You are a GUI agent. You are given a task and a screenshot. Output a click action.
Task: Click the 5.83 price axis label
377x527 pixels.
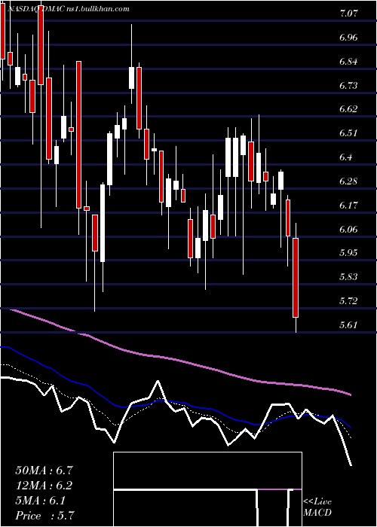click(348, 277)
